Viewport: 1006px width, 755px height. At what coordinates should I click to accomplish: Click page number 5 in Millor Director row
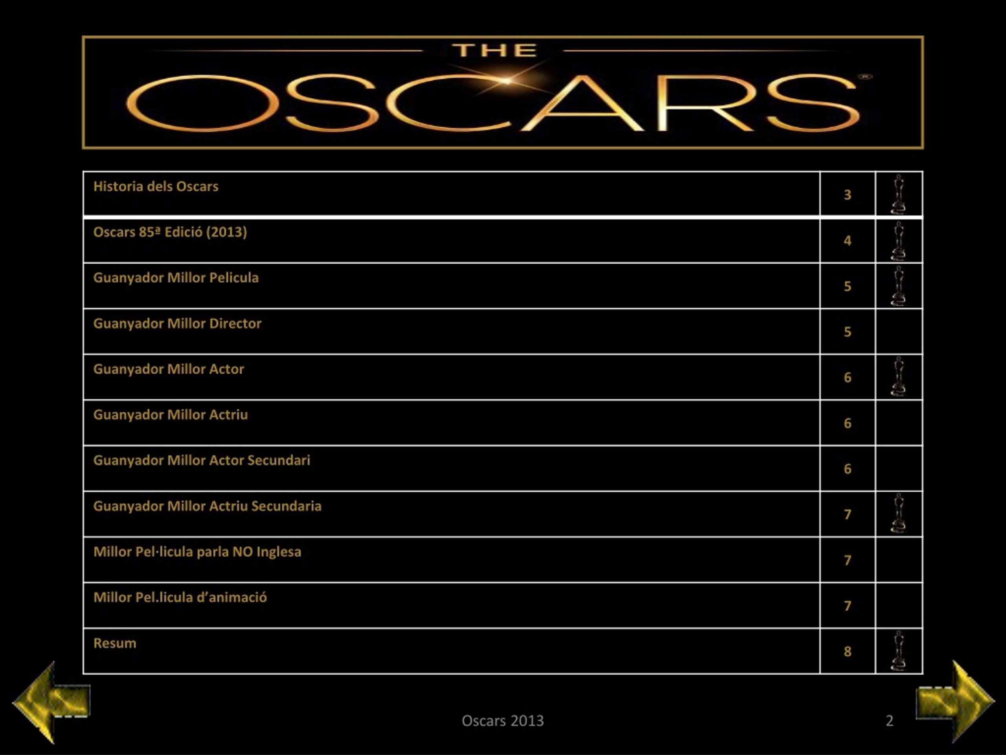pos(847,332)
